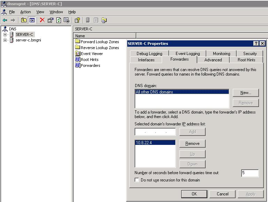Image resolution: width=268 pixels, height=202 pixels.
Task: Click the Event Viewer icon in list
Action: (x=78, y=53)
